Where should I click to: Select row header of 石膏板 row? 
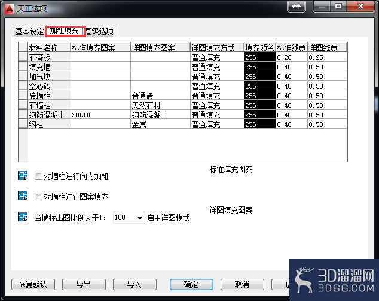click(23, 57)
